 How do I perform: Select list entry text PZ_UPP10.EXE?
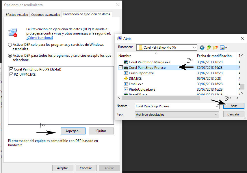coord(25,75)
